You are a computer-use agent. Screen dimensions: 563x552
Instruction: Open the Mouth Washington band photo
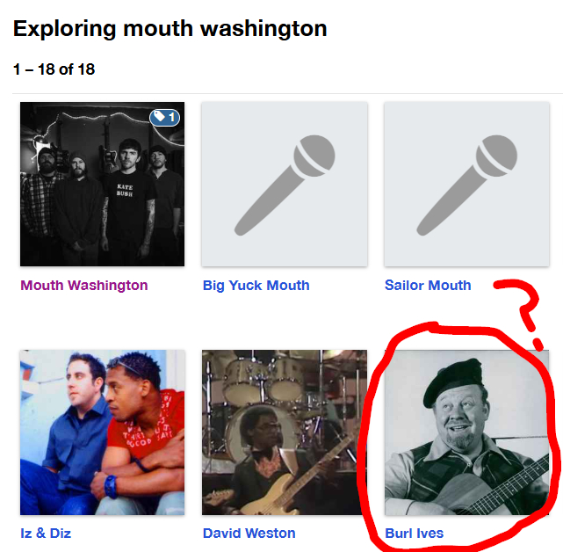[x=102, y=184]
